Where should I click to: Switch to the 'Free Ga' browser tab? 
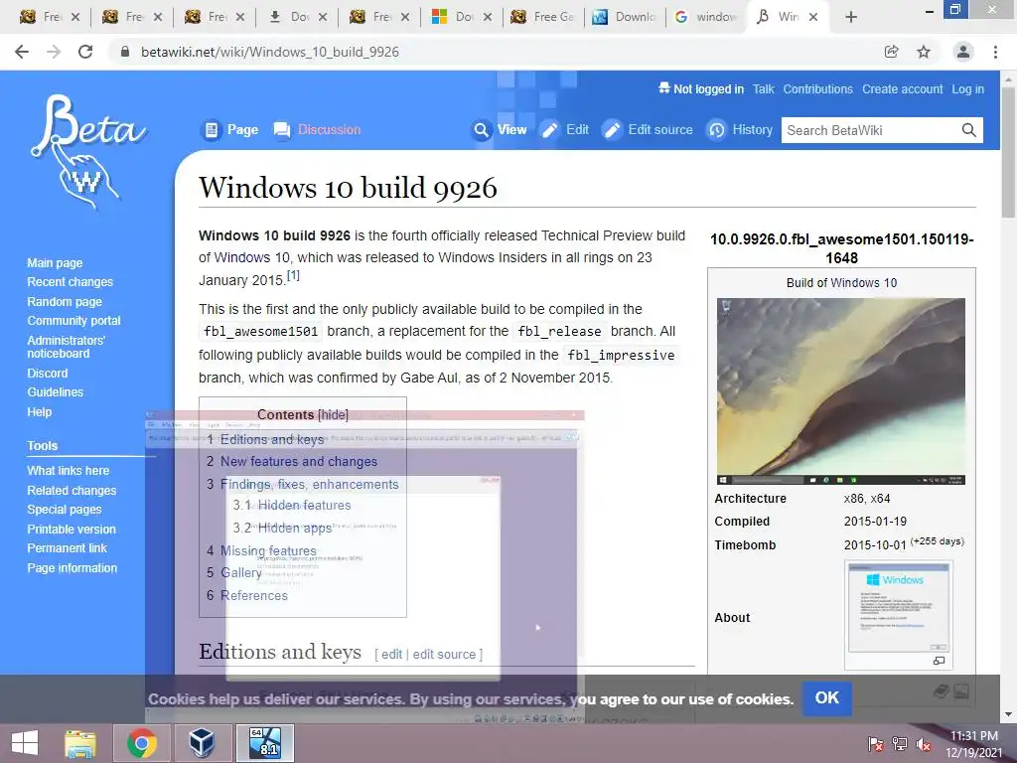543,17
